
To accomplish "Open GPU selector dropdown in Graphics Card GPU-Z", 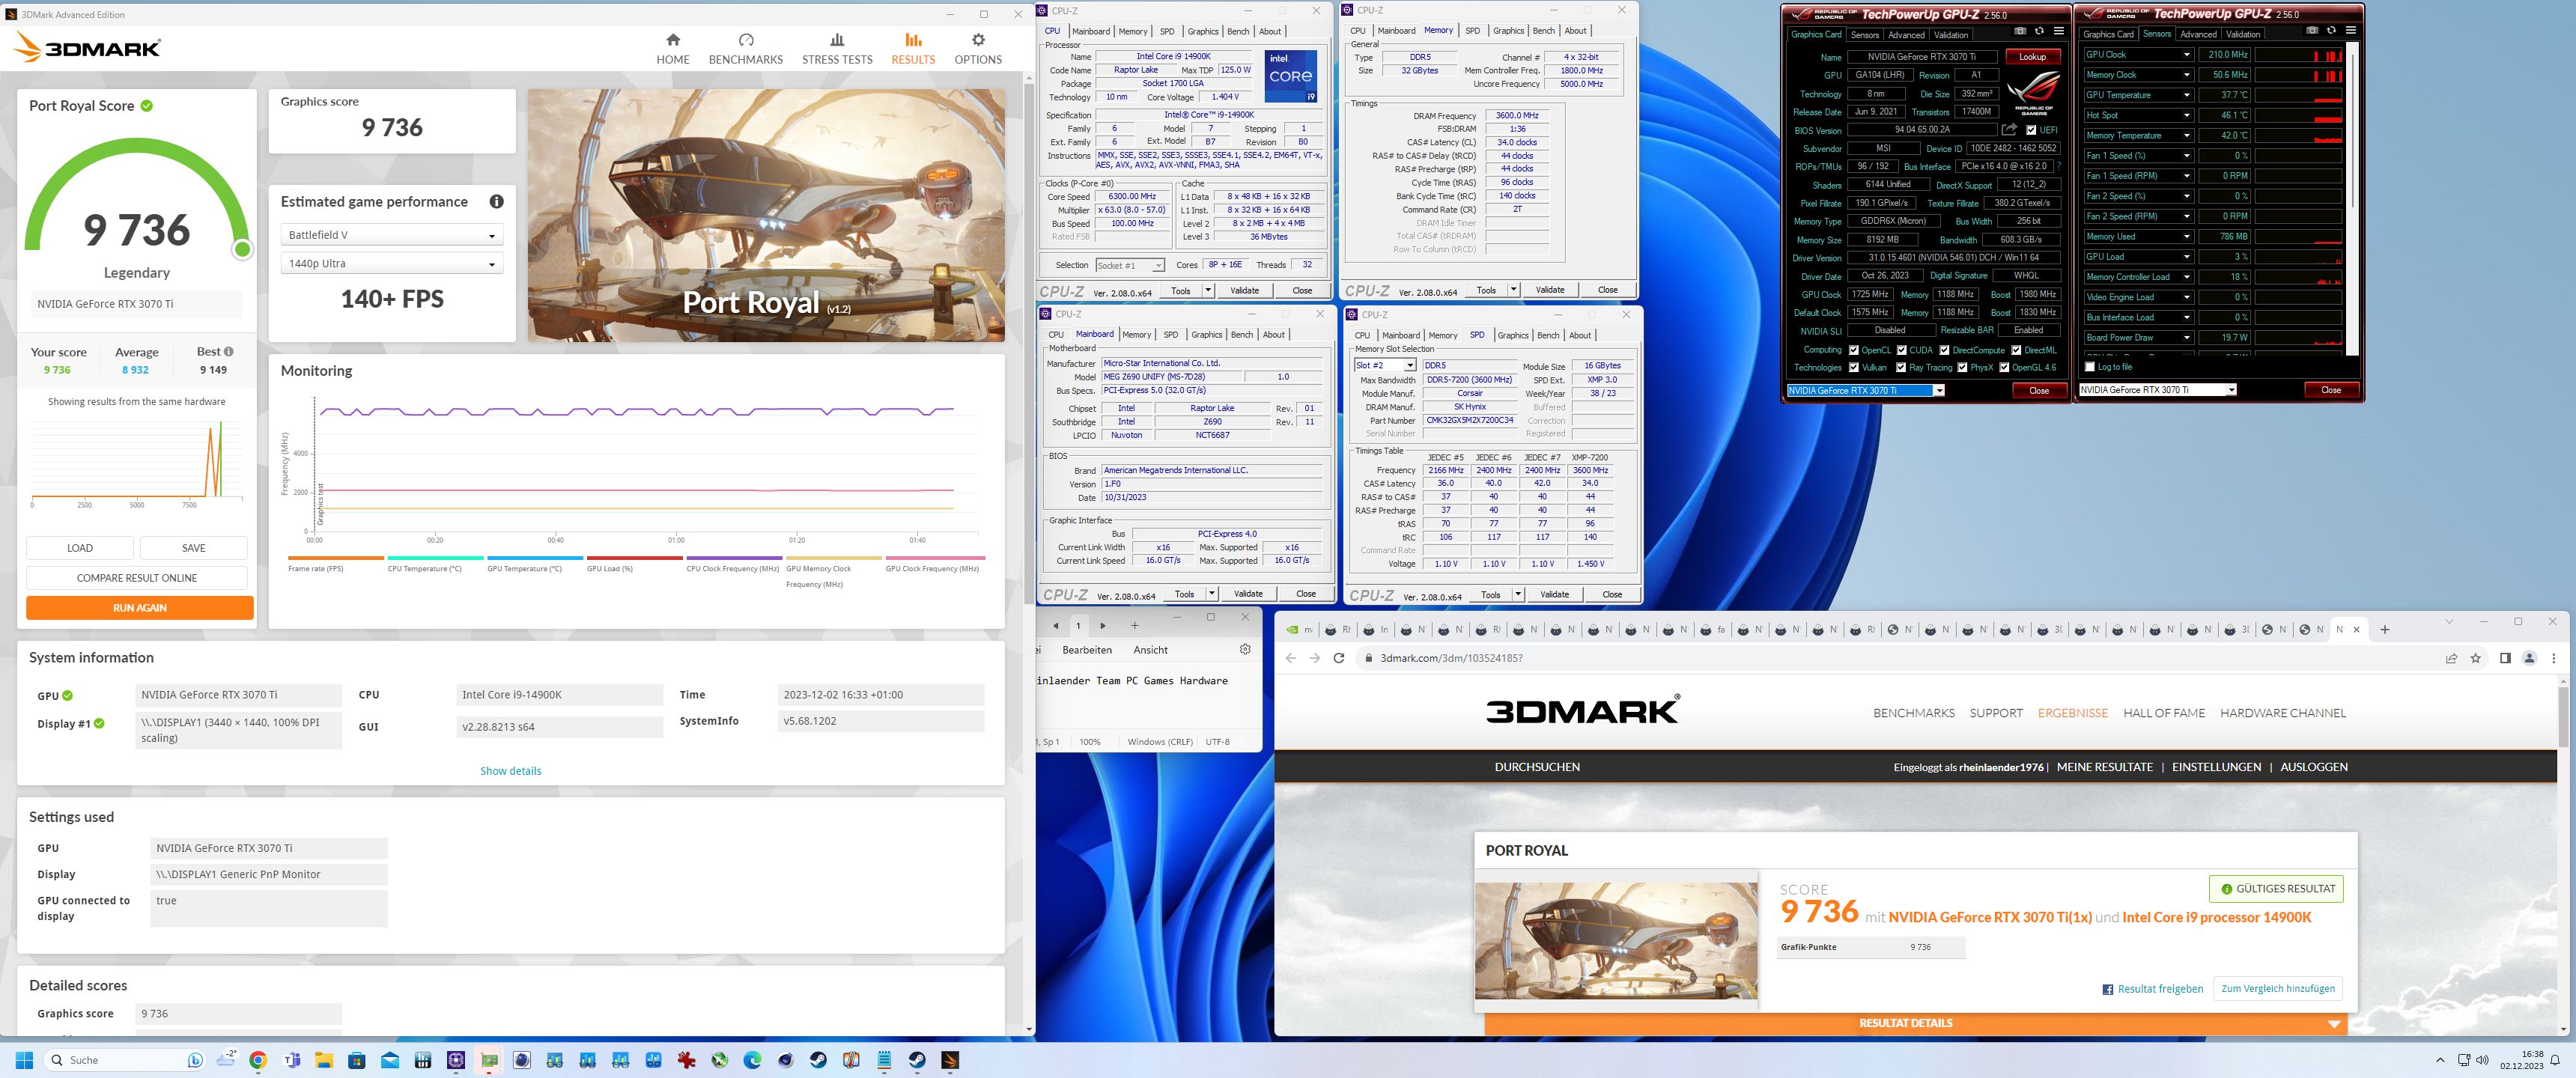I will point(1866,390).
